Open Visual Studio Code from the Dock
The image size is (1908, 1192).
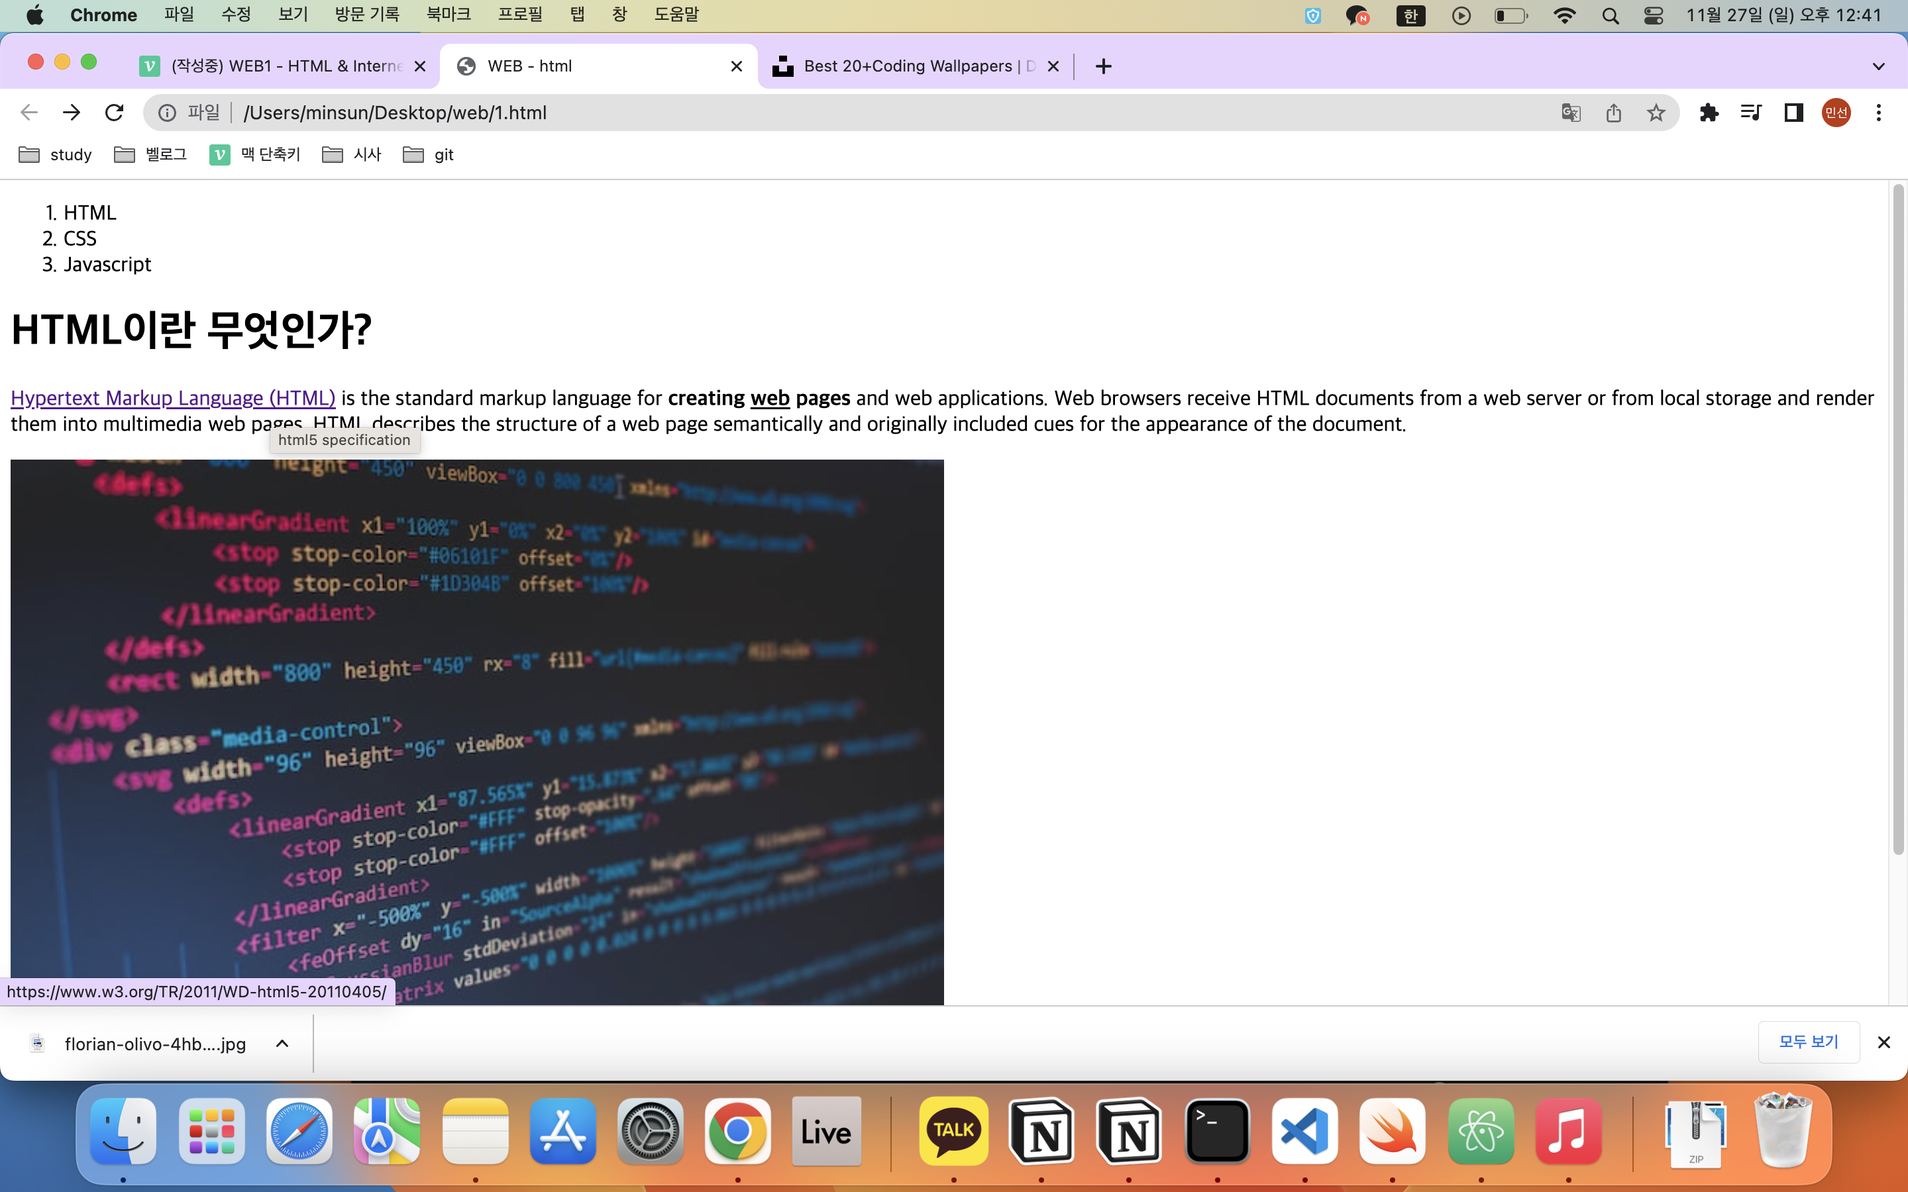coord(1304,1131)
